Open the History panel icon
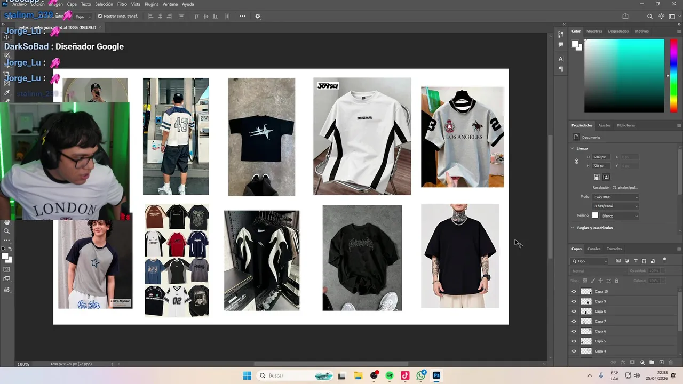 point(561,34)
